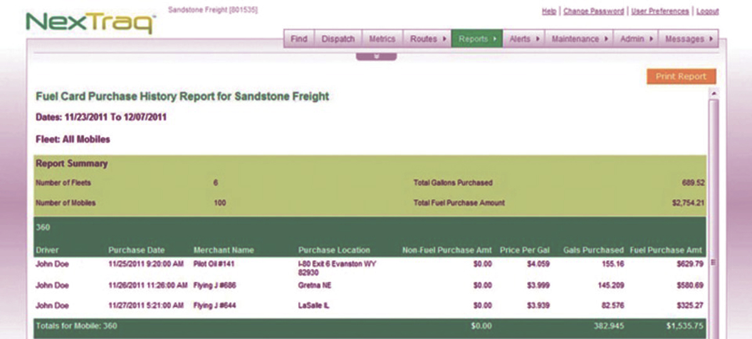Image resolution: width=752 pixels, height=339 pixels.
Task: Click the $325.27 fuel purchase amount
Action: 689,306
